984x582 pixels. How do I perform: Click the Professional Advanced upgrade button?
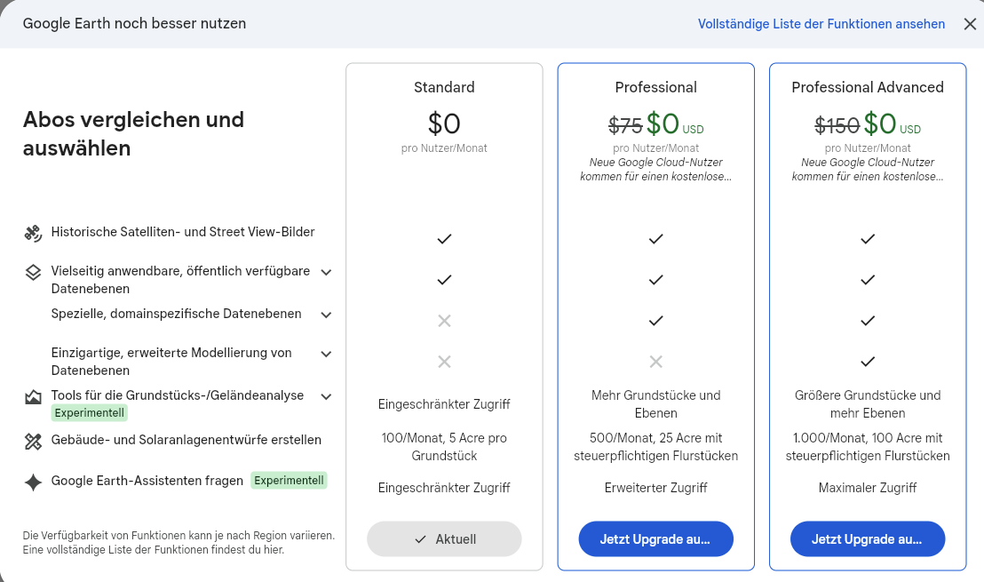click(x=868, y=538)
